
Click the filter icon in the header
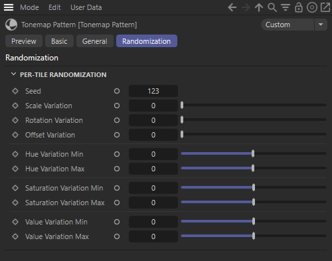286,7
